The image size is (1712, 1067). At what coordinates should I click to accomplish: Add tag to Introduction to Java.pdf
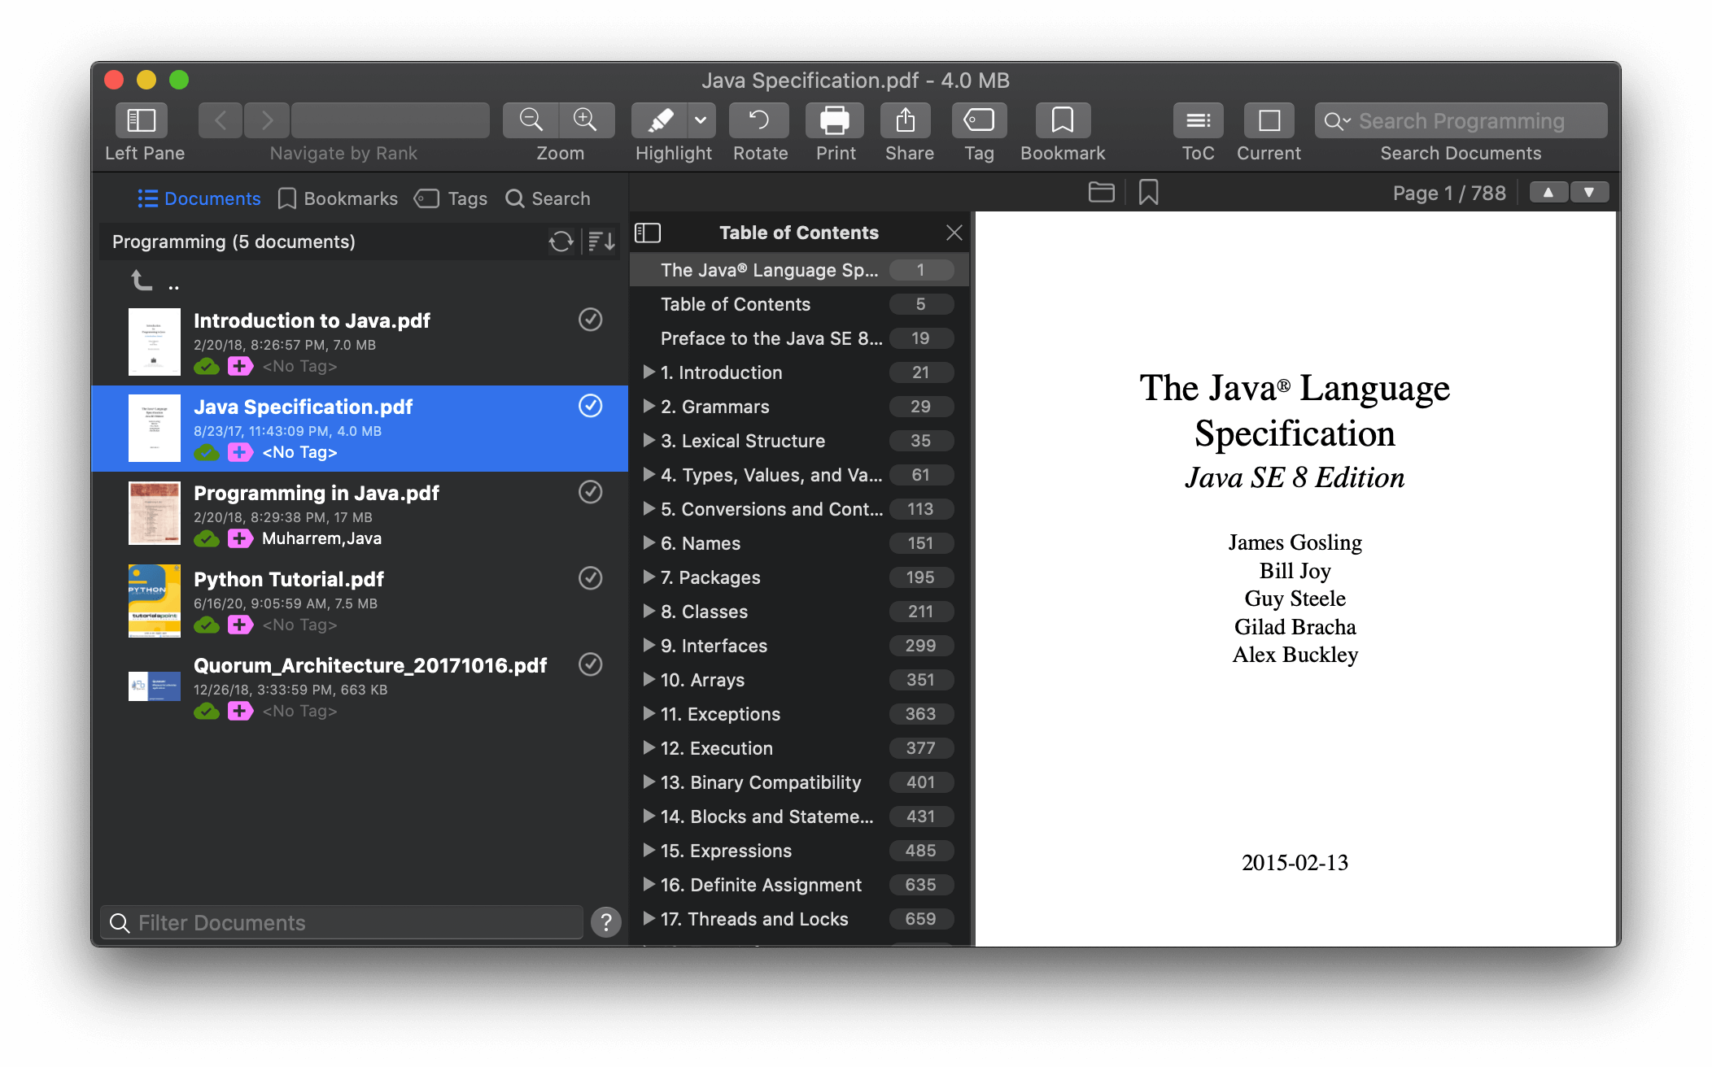[x=240, y=366]
